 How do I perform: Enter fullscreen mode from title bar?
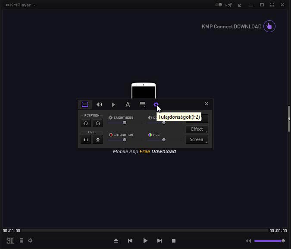pyautogui.click(x=272, y=5)
